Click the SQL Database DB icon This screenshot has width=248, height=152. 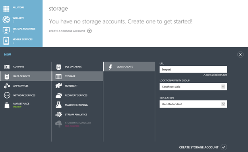(58, 67)
